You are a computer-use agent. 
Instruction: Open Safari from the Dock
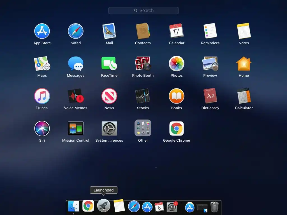[134, 206]
